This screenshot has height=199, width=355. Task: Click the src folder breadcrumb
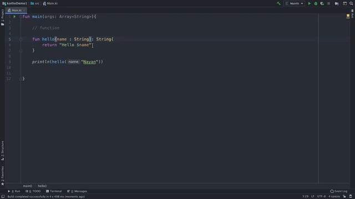35,3
